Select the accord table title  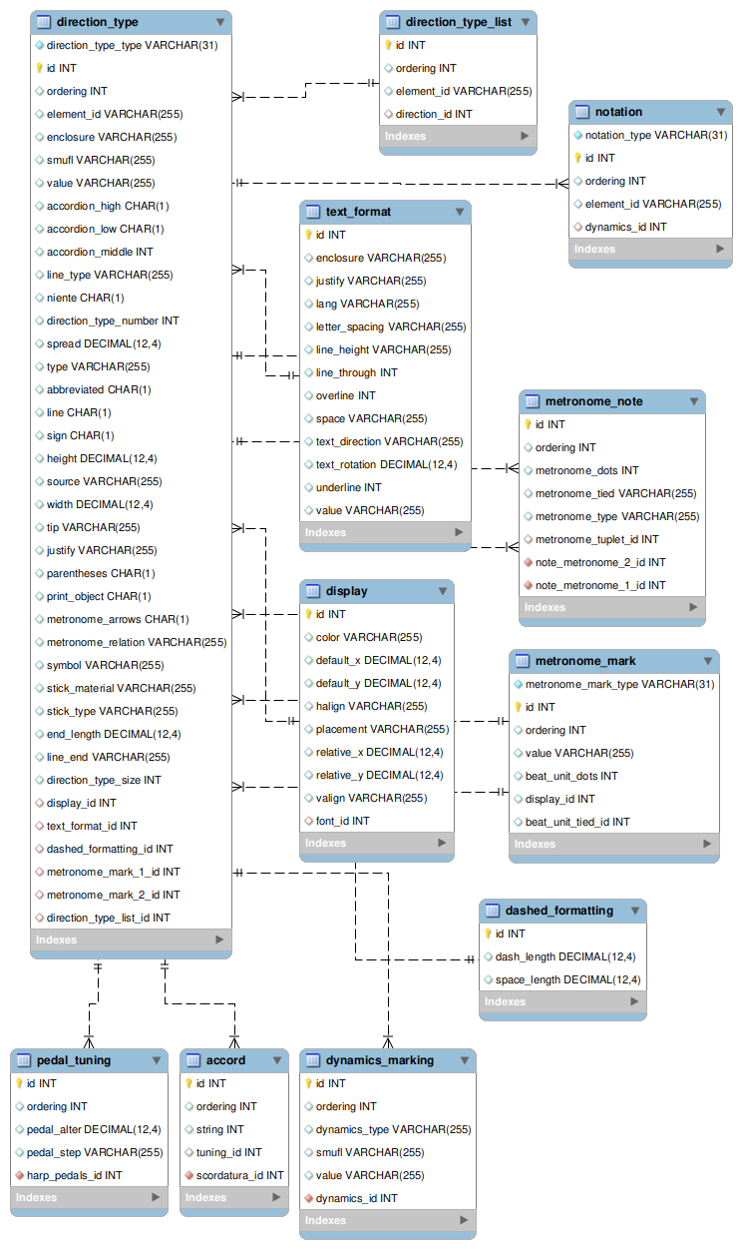tap(225, 1060)
